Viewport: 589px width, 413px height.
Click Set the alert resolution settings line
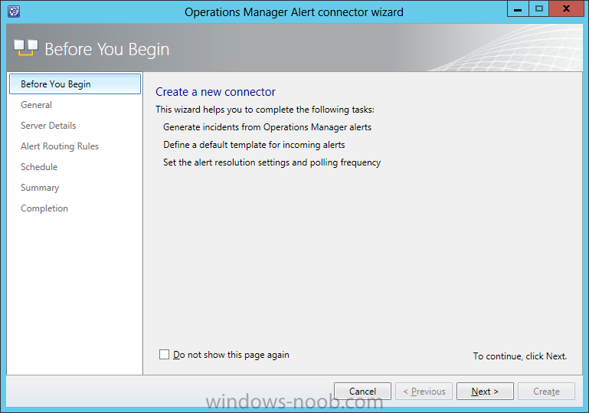pyautogui.click(x=272, y=162)
